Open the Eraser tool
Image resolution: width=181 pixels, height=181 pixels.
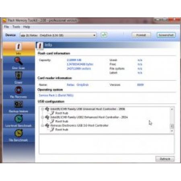coord(19,78)
